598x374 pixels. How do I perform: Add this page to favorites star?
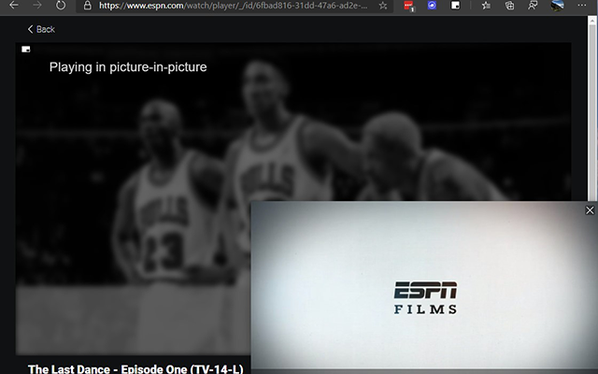383,6
